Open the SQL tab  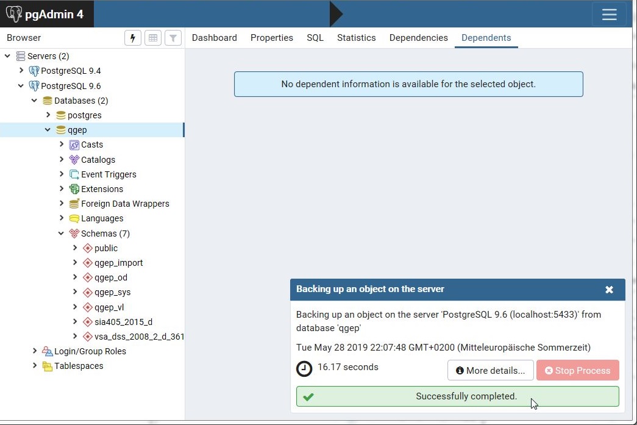point(315,38)
